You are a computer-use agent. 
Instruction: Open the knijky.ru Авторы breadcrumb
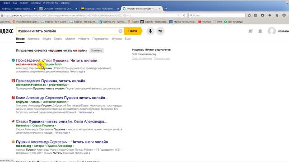35,102
